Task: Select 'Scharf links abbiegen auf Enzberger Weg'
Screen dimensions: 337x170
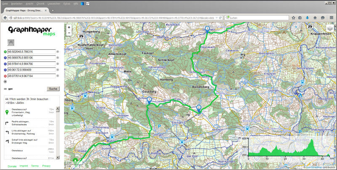Action: click(x=30, y=141)
